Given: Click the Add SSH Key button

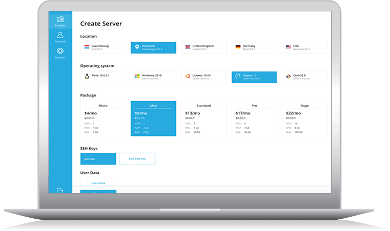Looking at the screenshot, I should pos(137,159).
